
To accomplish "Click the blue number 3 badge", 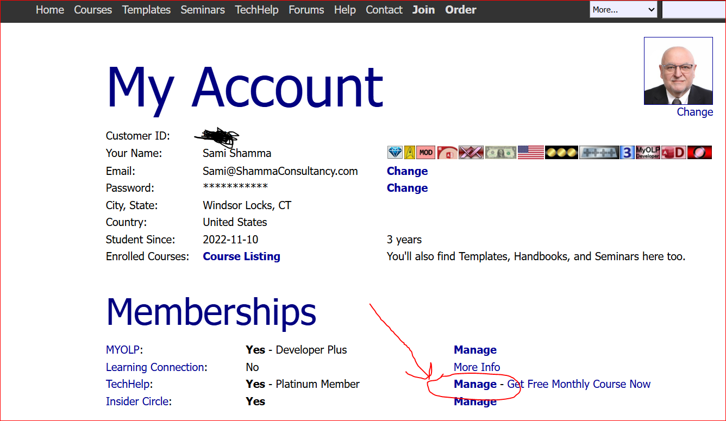I will 628,153.
